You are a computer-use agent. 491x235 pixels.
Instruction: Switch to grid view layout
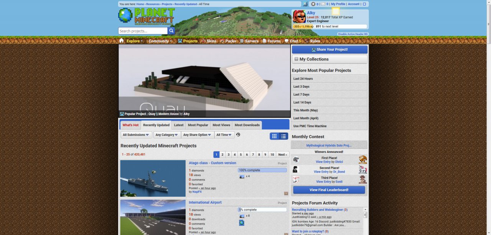[x=274, y=136]
